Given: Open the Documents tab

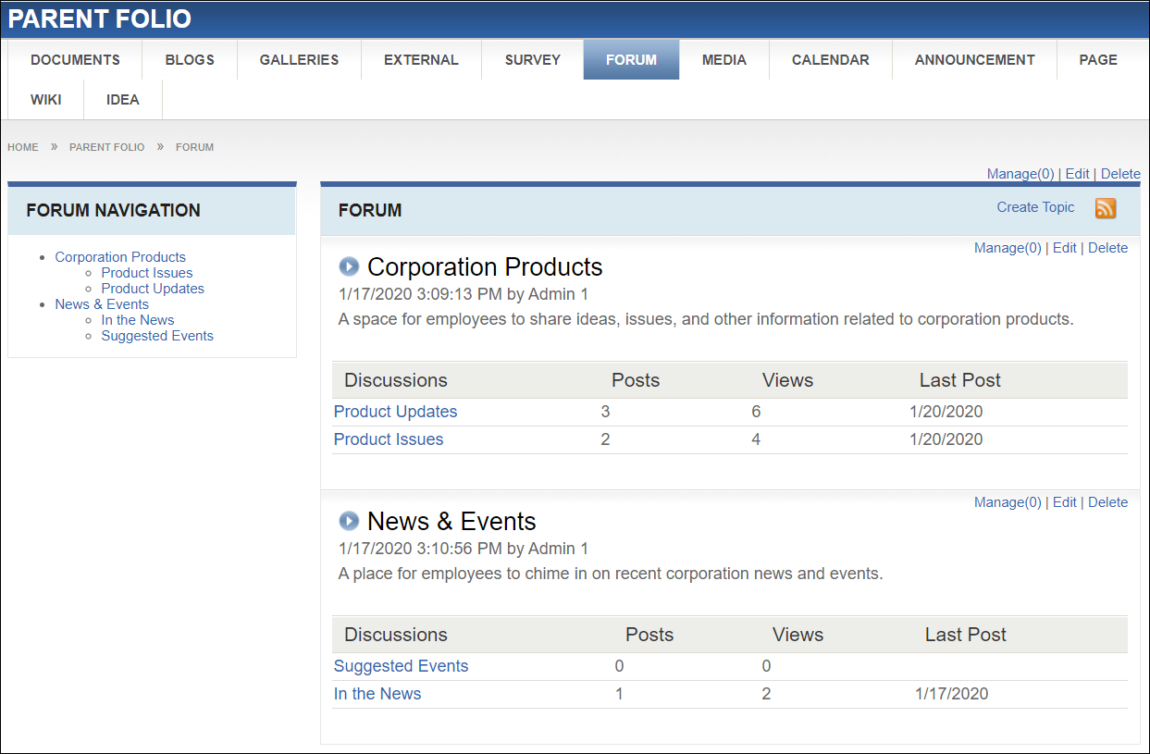Looking at the screenshot, I should point(75,59).
